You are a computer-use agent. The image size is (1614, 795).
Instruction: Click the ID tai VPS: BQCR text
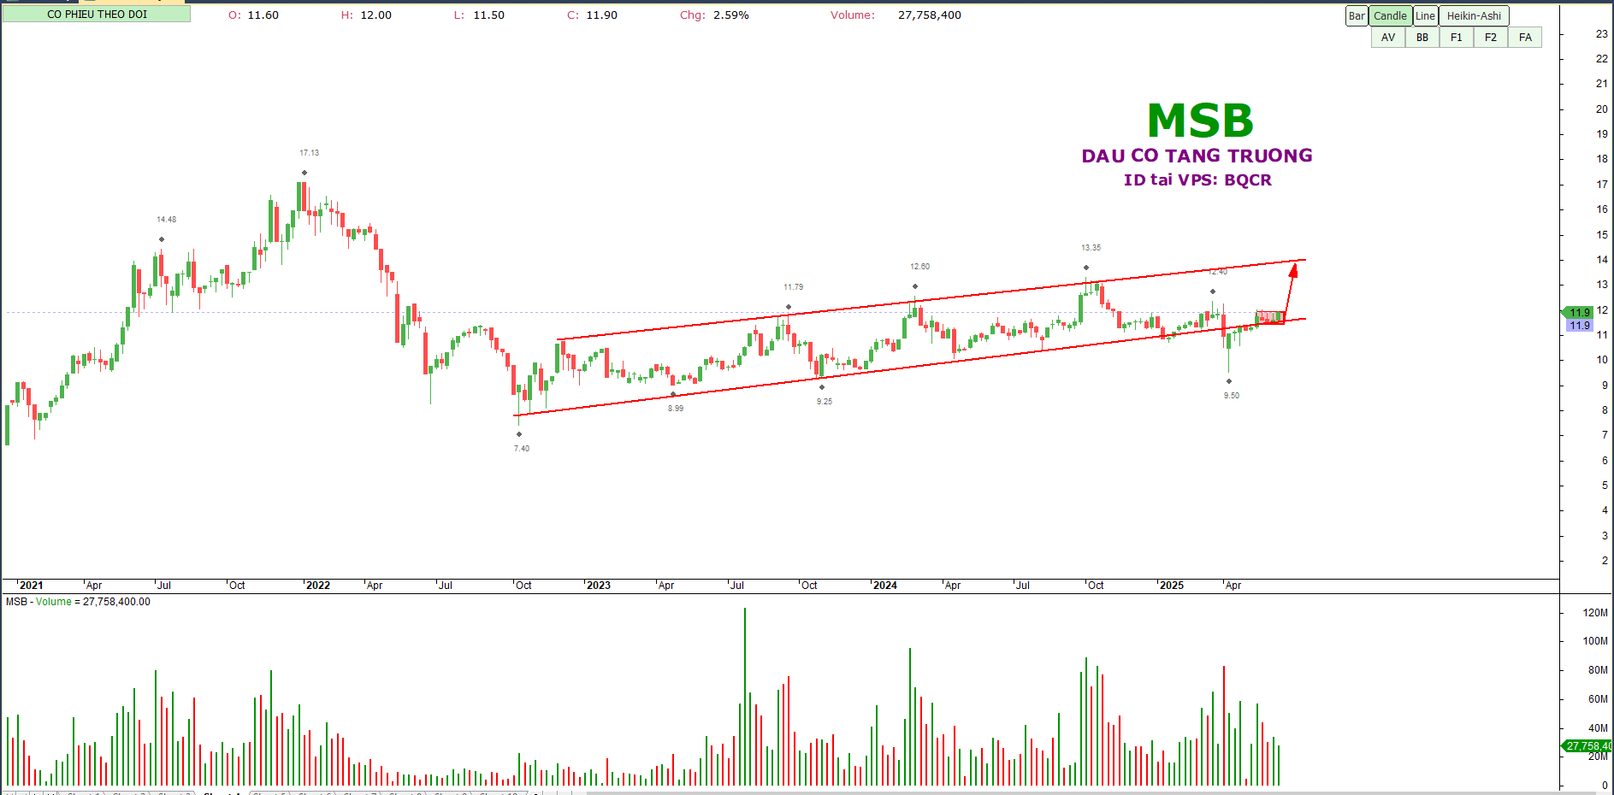1197,180
